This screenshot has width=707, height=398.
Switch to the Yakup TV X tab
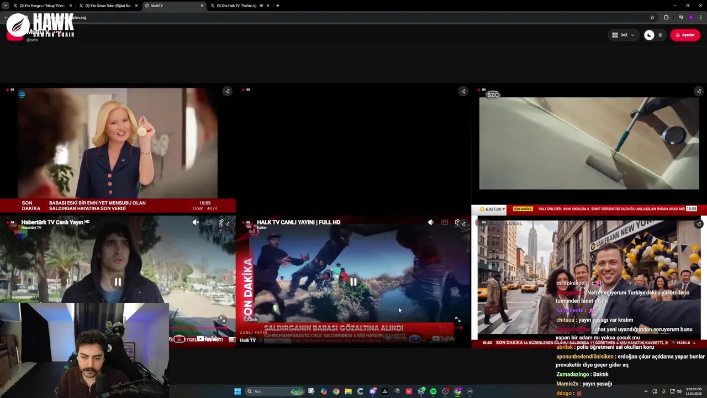click(42, 6)
